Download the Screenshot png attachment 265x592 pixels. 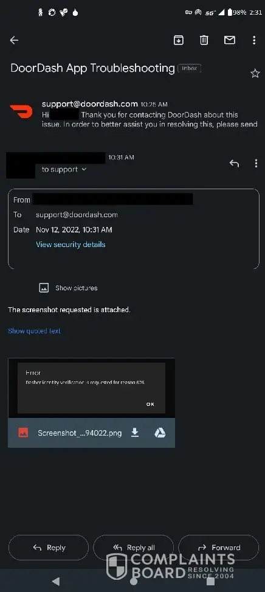[x=134, y=433]
